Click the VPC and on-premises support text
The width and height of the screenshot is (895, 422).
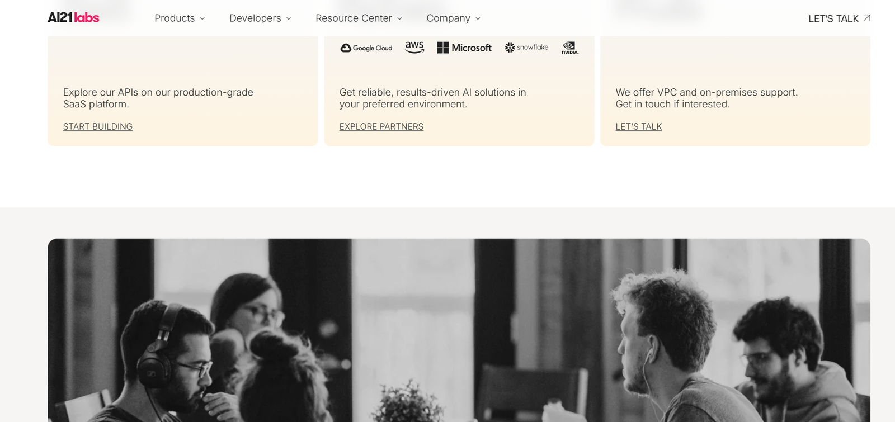point(706,98)
